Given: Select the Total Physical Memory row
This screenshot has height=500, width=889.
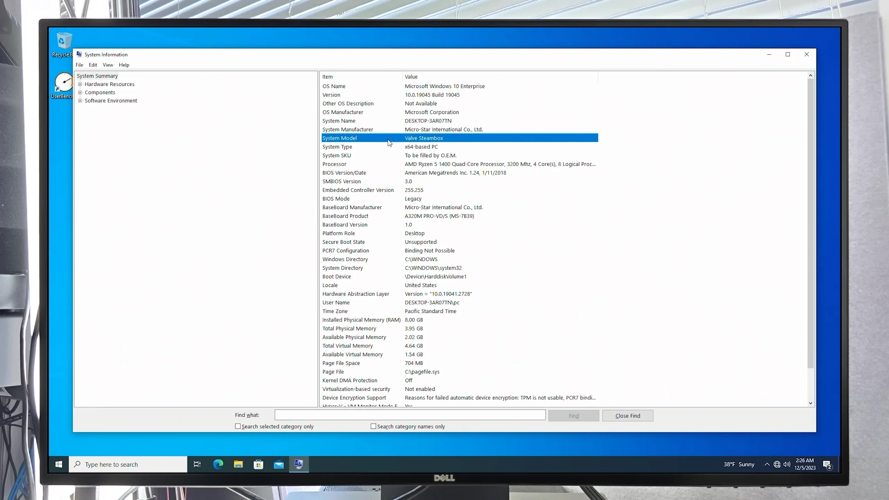Looking at the screenshot, I should pos(460,328).
